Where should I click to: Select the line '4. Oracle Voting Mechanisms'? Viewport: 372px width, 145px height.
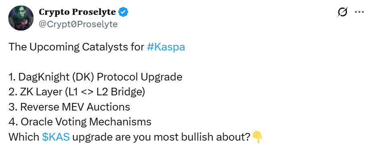tap(80, 122)
